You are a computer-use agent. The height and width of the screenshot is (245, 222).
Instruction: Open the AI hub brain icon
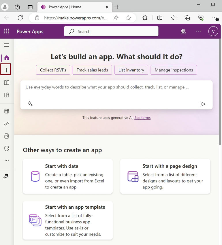(x=6, y=148)
